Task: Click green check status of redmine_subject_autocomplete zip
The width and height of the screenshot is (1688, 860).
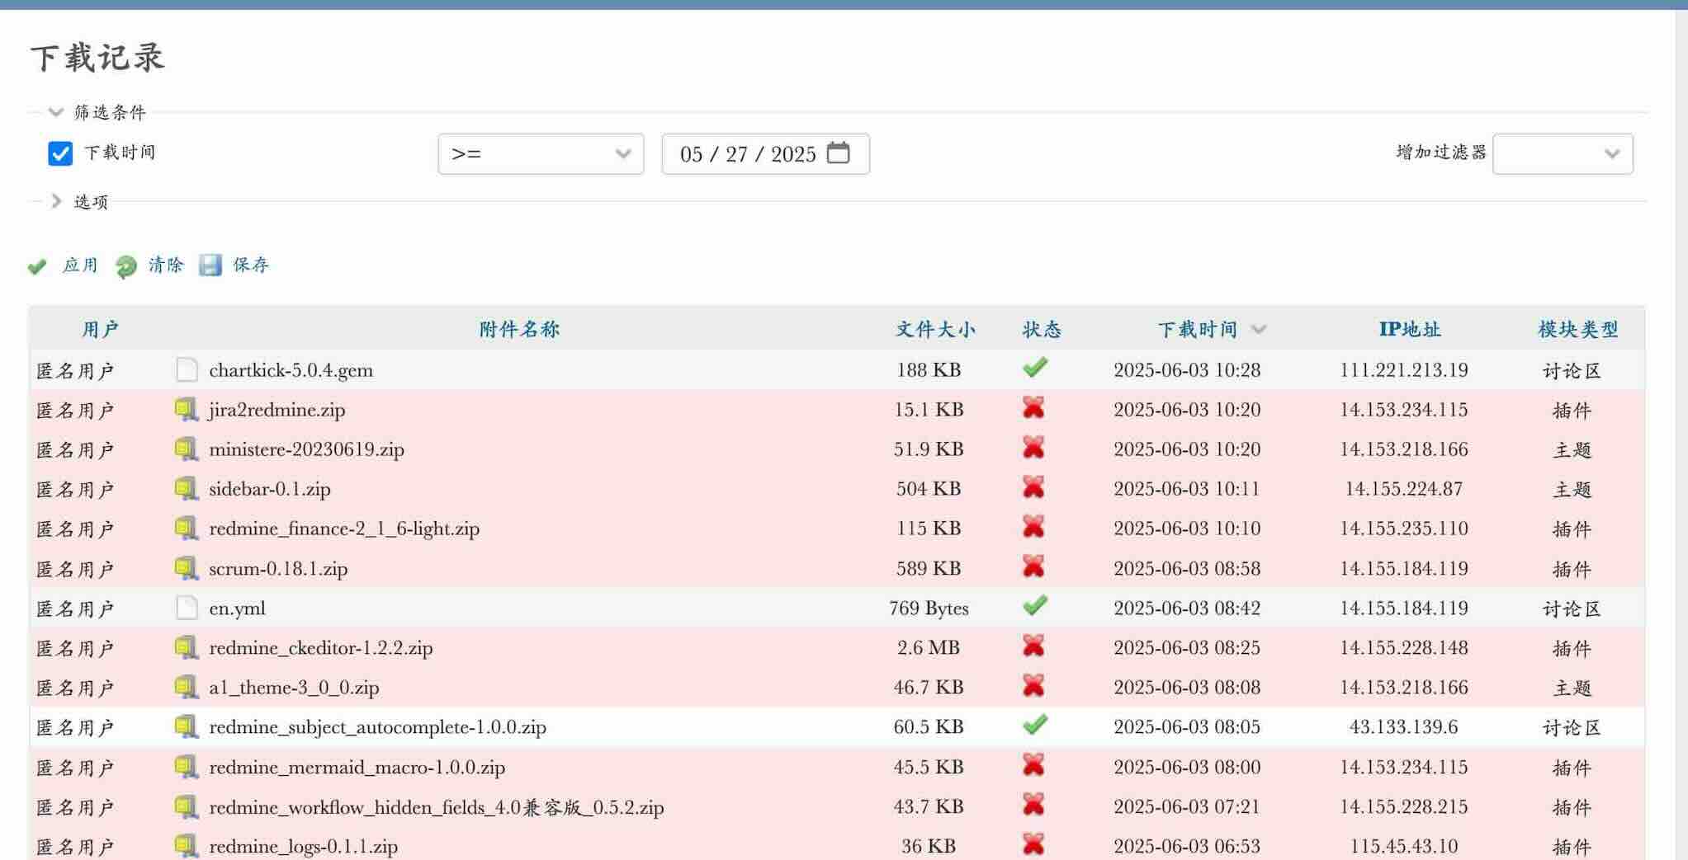Action: coord(1034,725)
